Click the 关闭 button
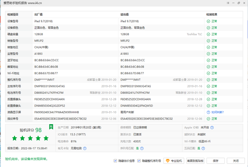This screenshot has height=167, width=248. 236,161
